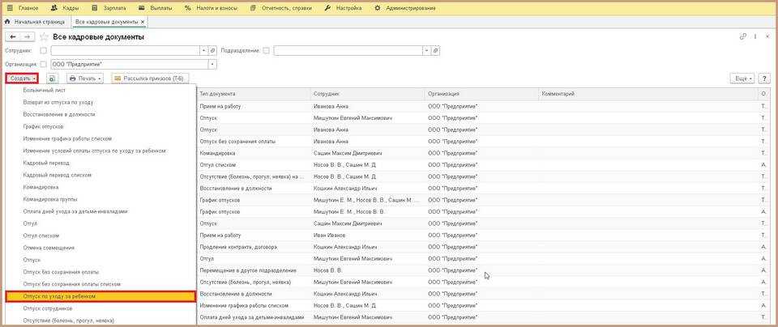
Task: Click the Организация field with ООО Предприятие
Action: tap(130, 65)
